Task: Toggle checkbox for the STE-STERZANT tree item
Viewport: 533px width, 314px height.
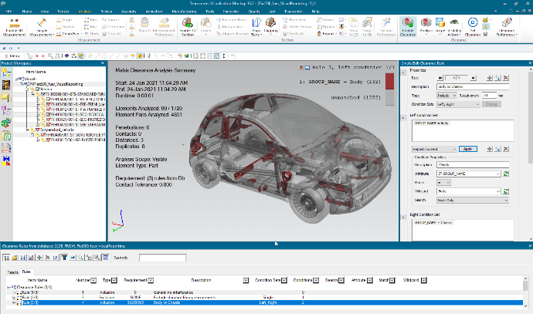Action: pyautogui.click(x=49, y=124)
